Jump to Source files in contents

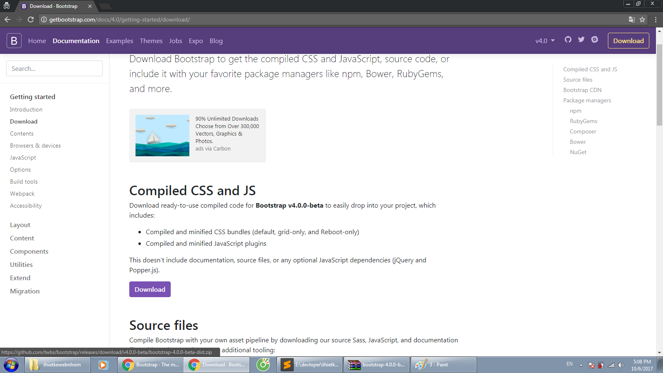pos(578,80)
